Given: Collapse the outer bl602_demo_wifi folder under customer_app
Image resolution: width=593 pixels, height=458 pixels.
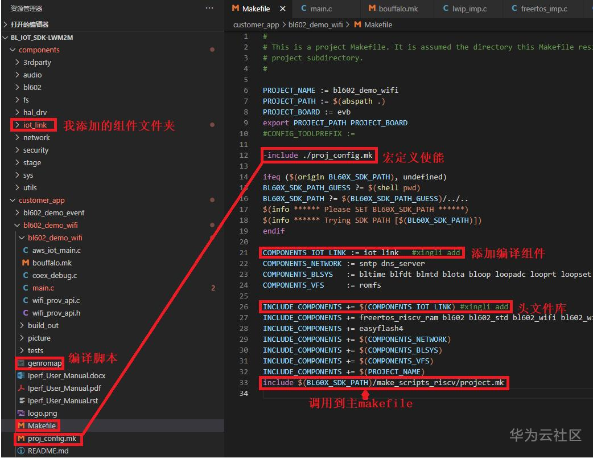Looking at the screenshot, I should coord(50,225).
